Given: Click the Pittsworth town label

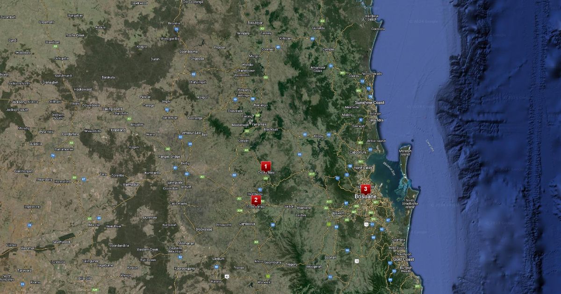Looking at the screenshot, I should pos(223,224).
